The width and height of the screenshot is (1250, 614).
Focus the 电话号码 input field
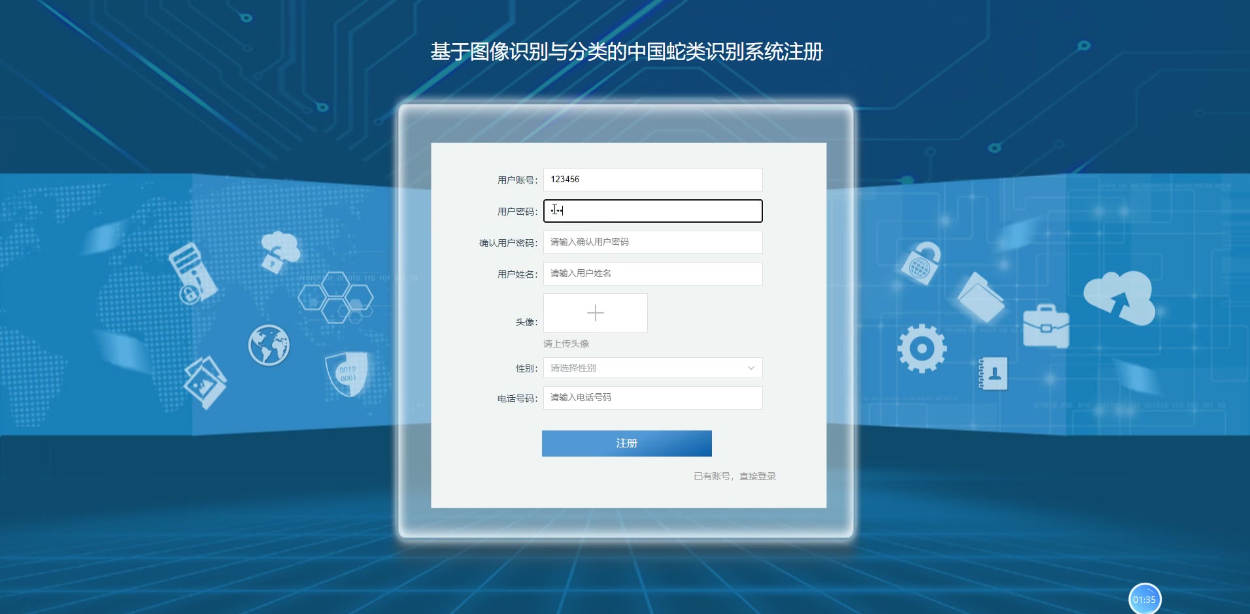point(652,398)
